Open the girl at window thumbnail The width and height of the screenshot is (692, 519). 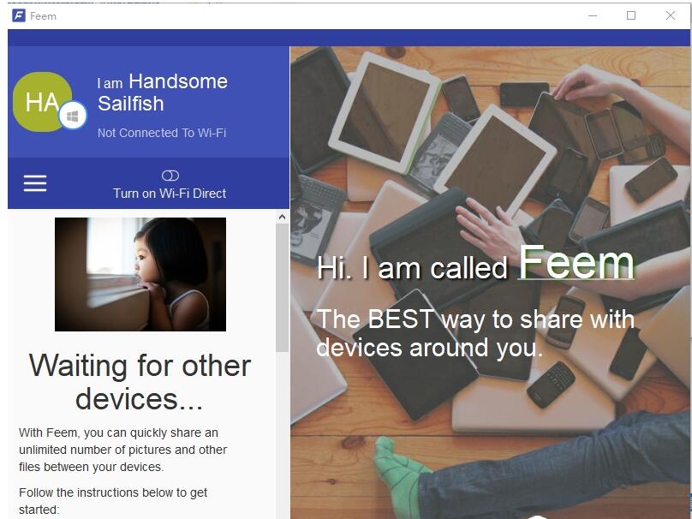[x=140, y=274]
